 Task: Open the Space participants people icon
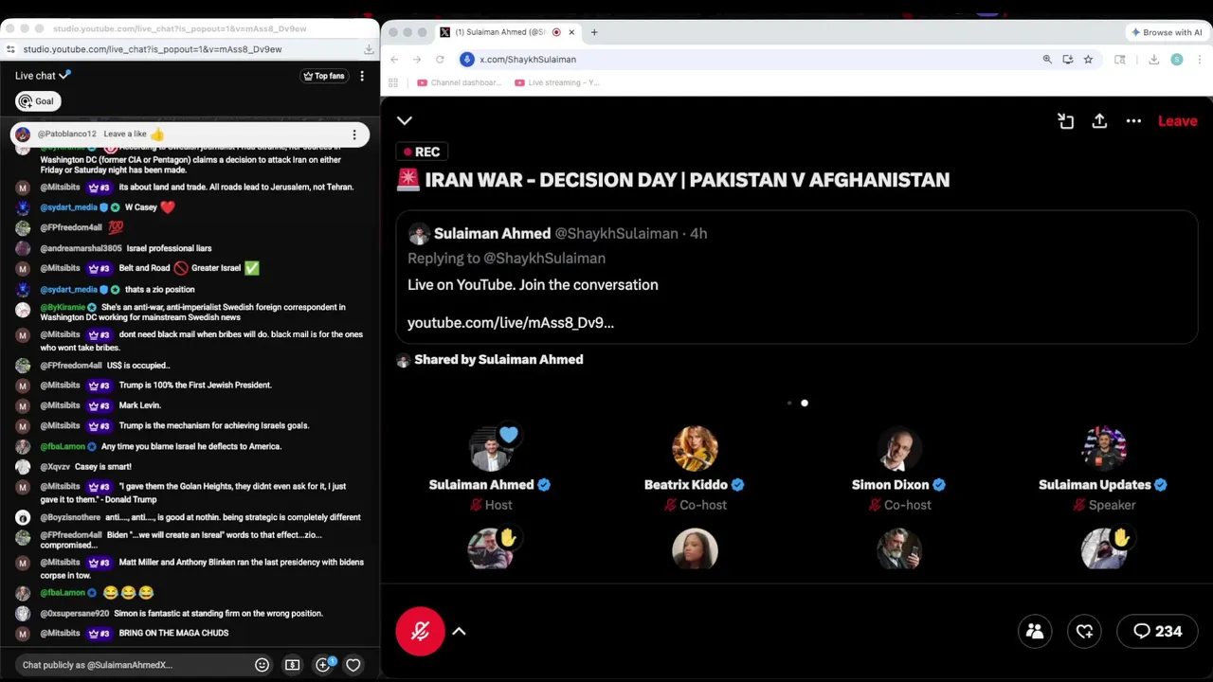click(1035, 631)
